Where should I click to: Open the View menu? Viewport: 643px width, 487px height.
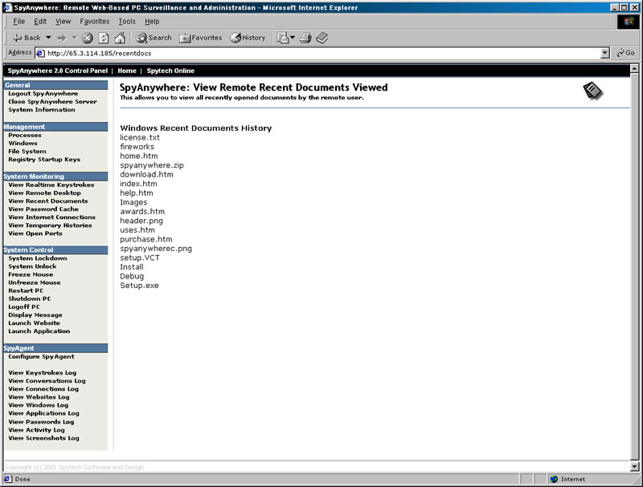coord(63,22)
